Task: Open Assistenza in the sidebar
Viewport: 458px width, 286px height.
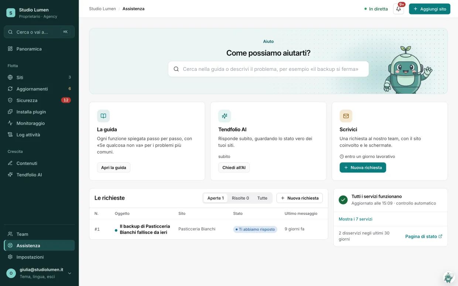Action: point(39,245)
